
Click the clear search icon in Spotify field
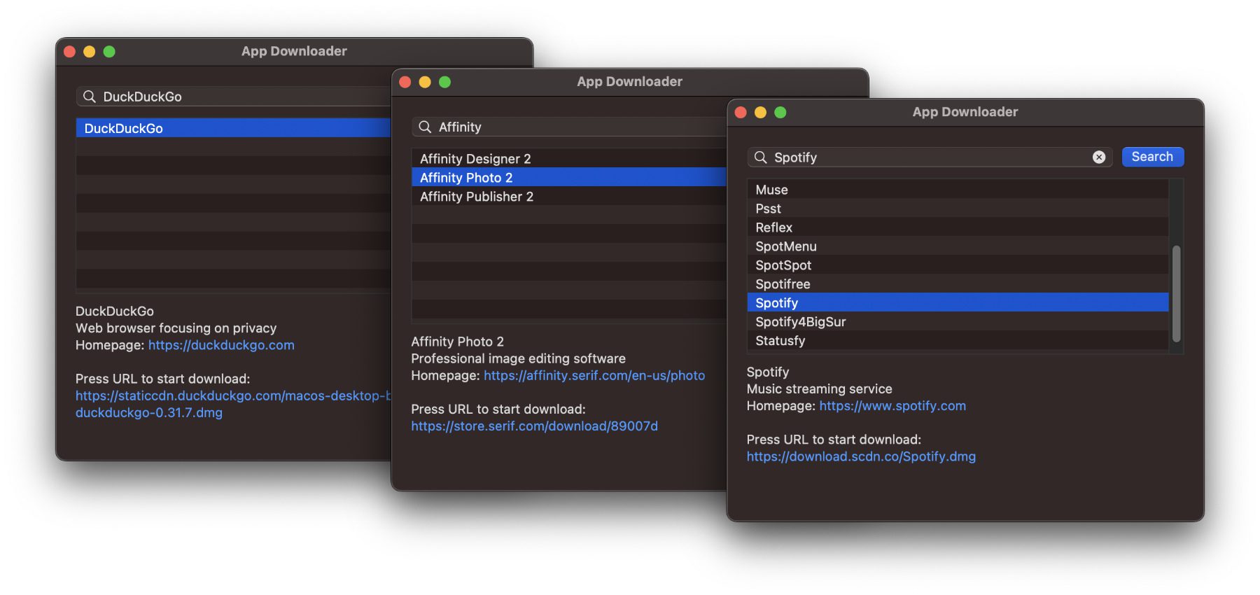tap(1099, 157)
